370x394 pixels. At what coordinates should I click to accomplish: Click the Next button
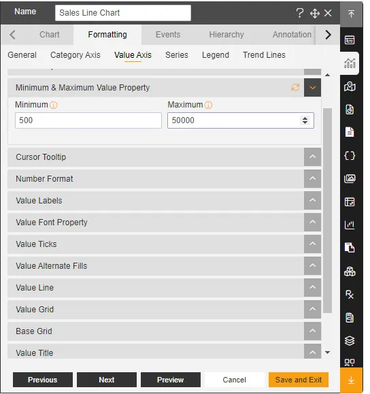pyautogui.click(x=107, y=380)
